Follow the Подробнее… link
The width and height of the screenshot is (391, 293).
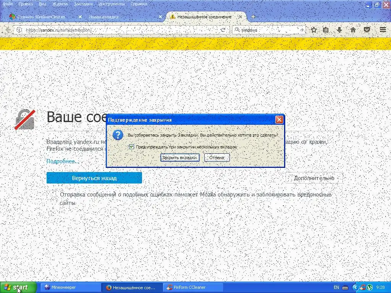[x=62, y=161]
